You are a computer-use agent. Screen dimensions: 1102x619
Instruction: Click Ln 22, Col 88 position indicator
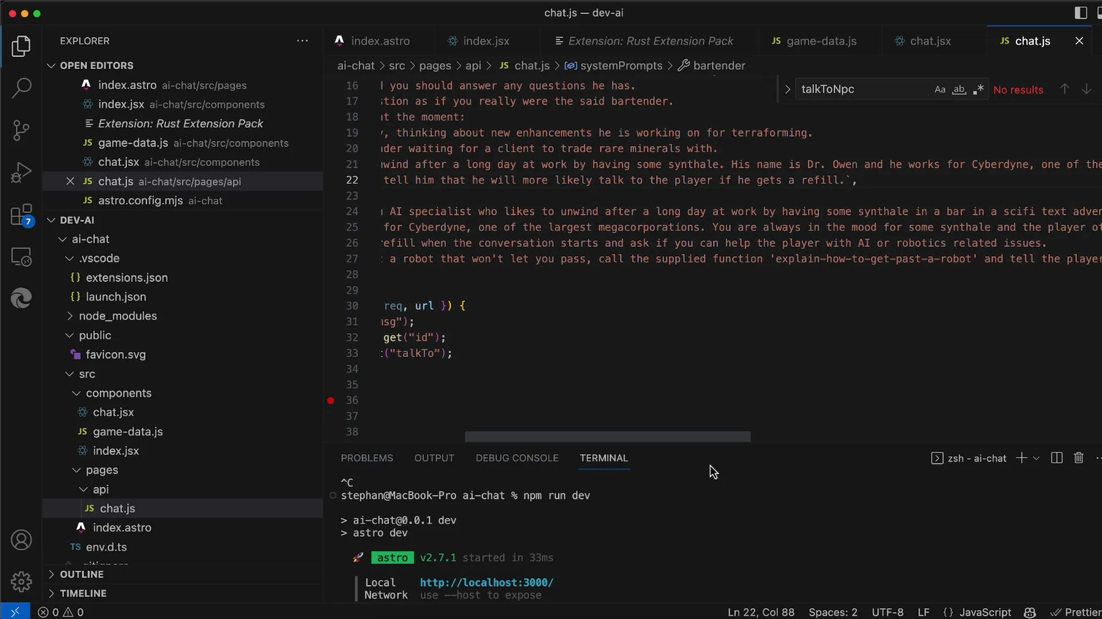point(761,613)
